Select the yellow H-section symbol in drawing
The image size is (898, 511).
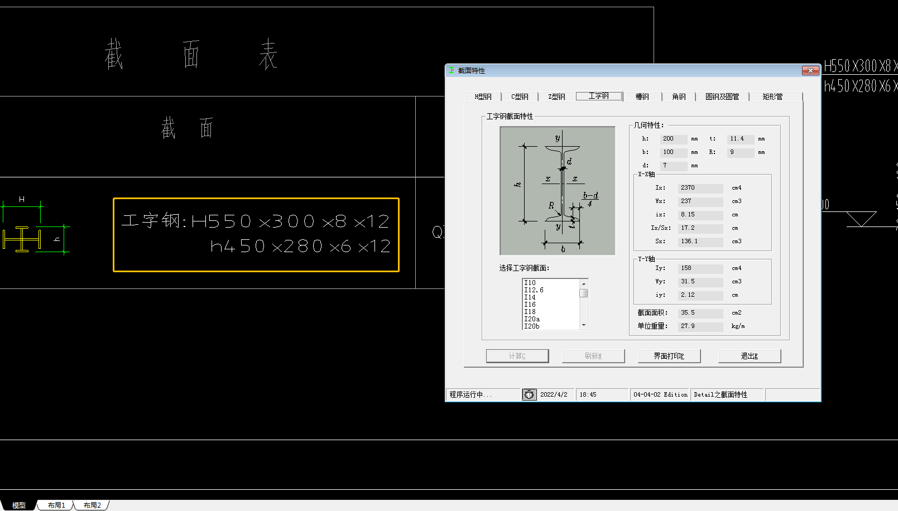pos(22,239)
